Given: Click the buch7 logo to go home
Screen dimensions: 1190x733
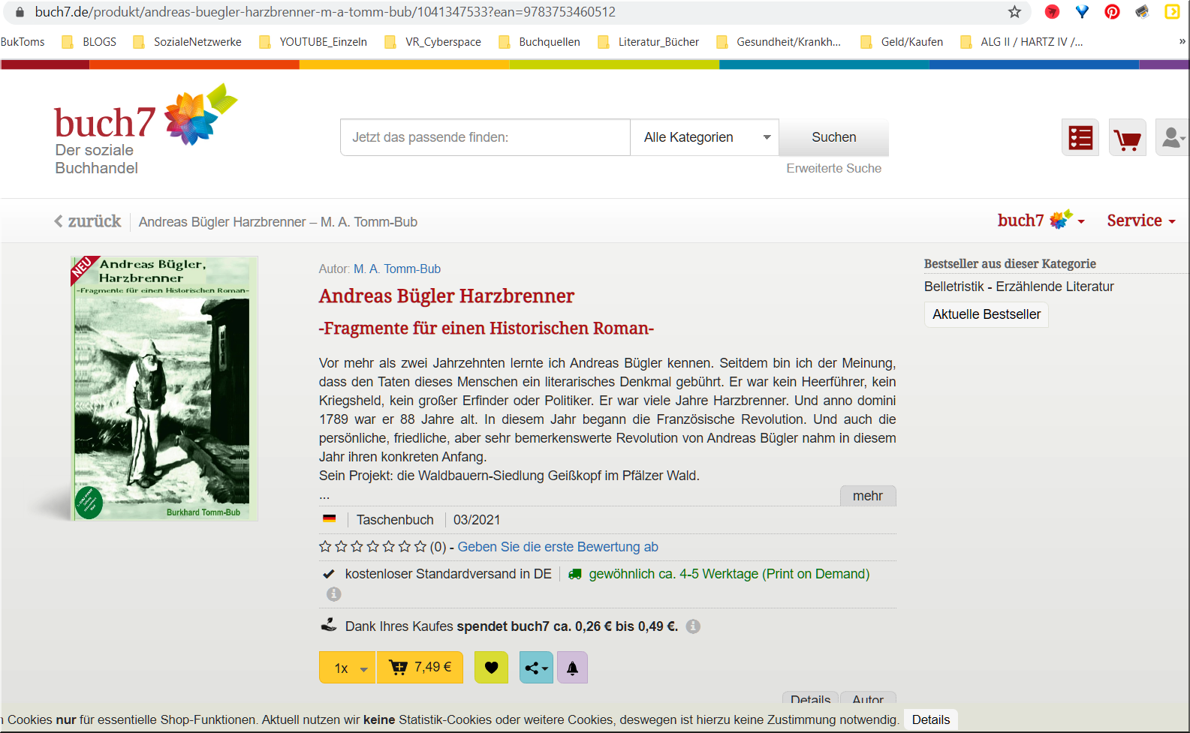Looking at the screenshot, I should 144,129.
